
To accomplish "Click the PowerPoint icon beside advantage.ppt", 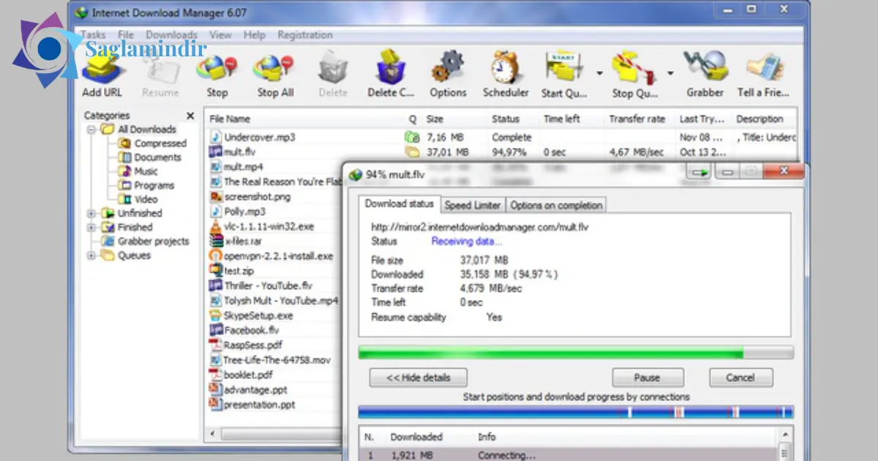I will pyautogui.click(x=216, y=390).
